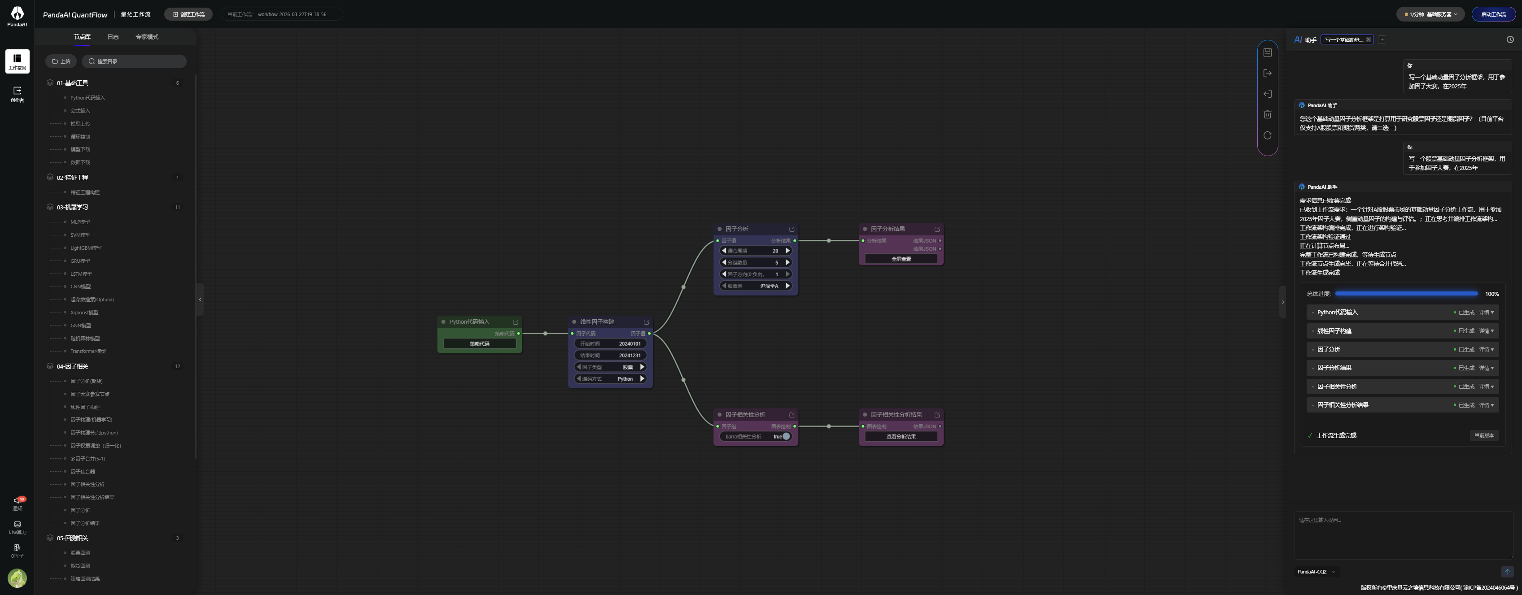This screenshot has height=595, width=1522.
Task: Click the send message arrow button
Action: [x=1507, y=571]
